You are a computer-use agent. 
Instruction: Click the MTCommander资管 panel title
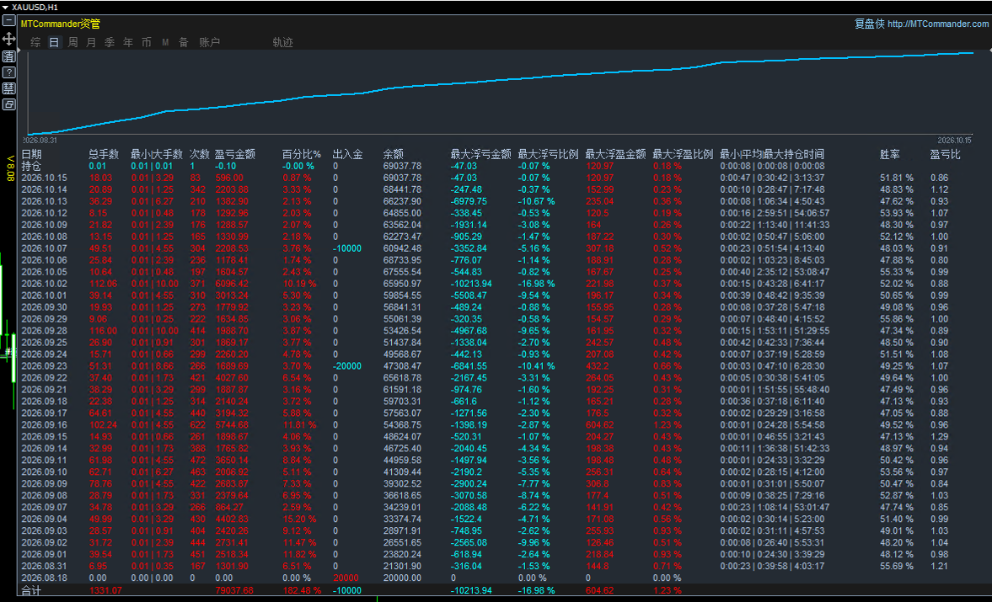pos(61,24)
